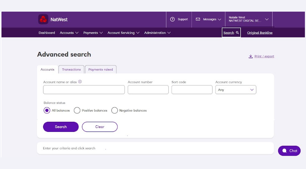306x169 pixels.
Task: Click the 'Advanced search' heading
Action: [x=64, y=55]
